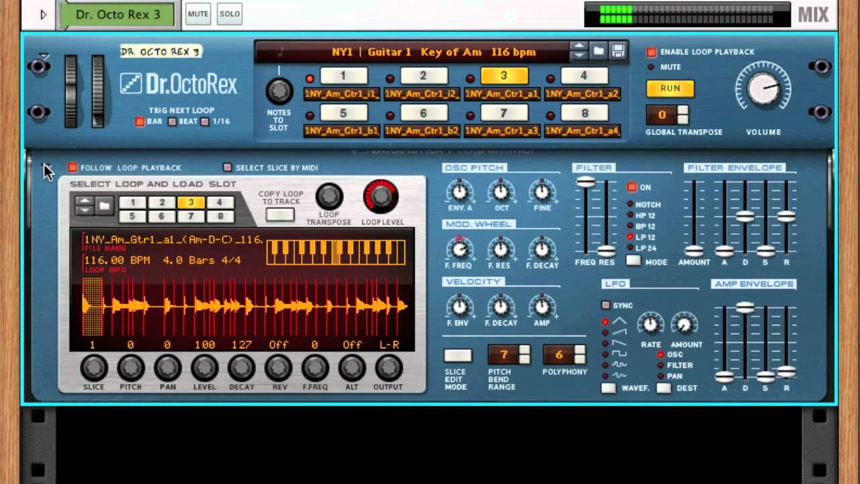The height and width of the screenshot is (484, 860).
Task: Click the slice Rev knob
Action: click(278, 368)
